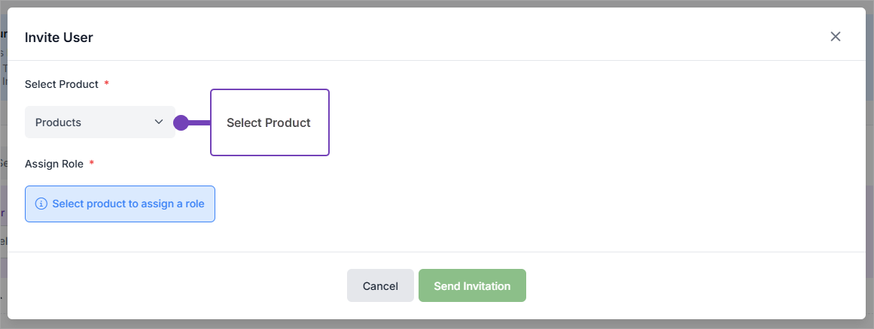Click the red asterisk beside Select Product
Viewport: 874px width, 329px height.
pyautogui.click(x=107, y=84)
